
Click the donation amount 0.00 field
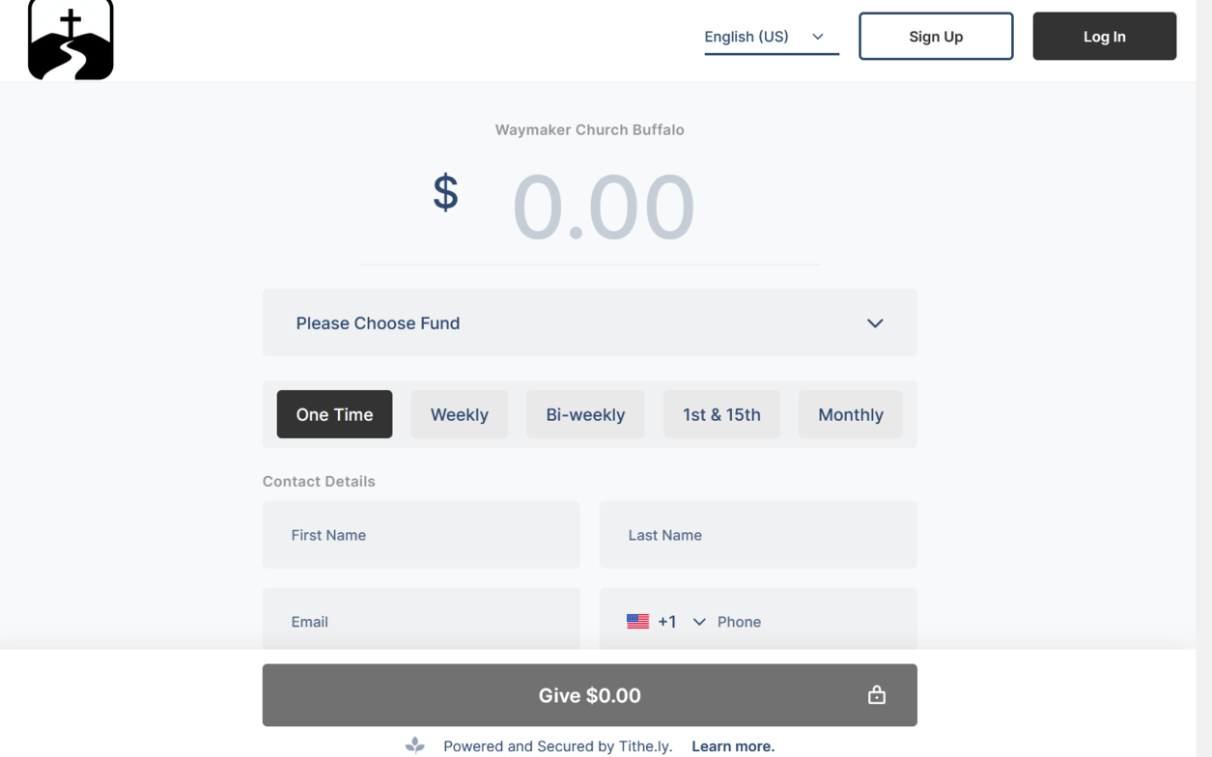click(603, 208)
